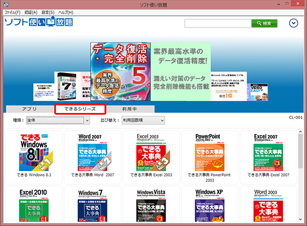Switch to the アプリ tab
Image resolution: width=307 pixels, height=226 pixels.
pyautogui.click(x=30, y=109)
